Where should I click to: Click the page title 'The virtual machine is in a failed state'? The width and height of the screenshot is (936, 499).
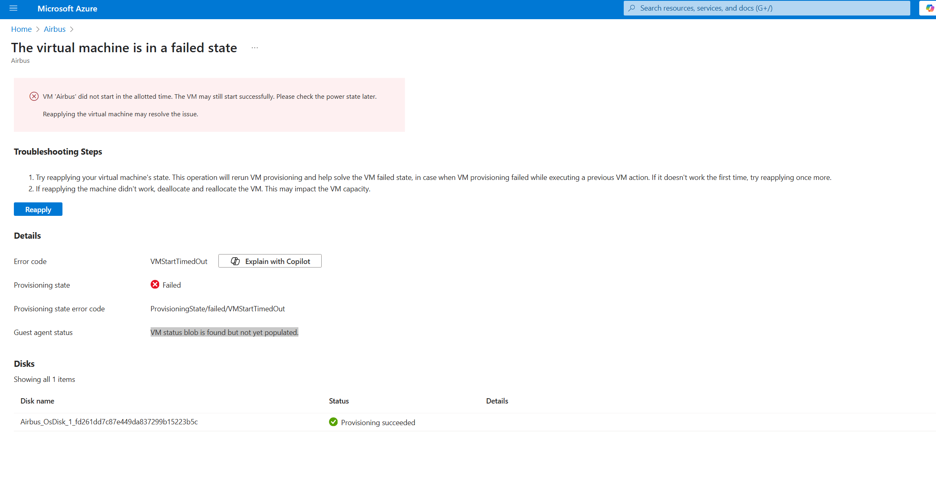(x=124, y=47)
